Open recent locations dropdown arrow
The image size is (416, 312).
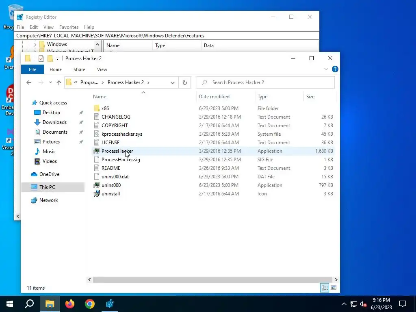[50, 82]
